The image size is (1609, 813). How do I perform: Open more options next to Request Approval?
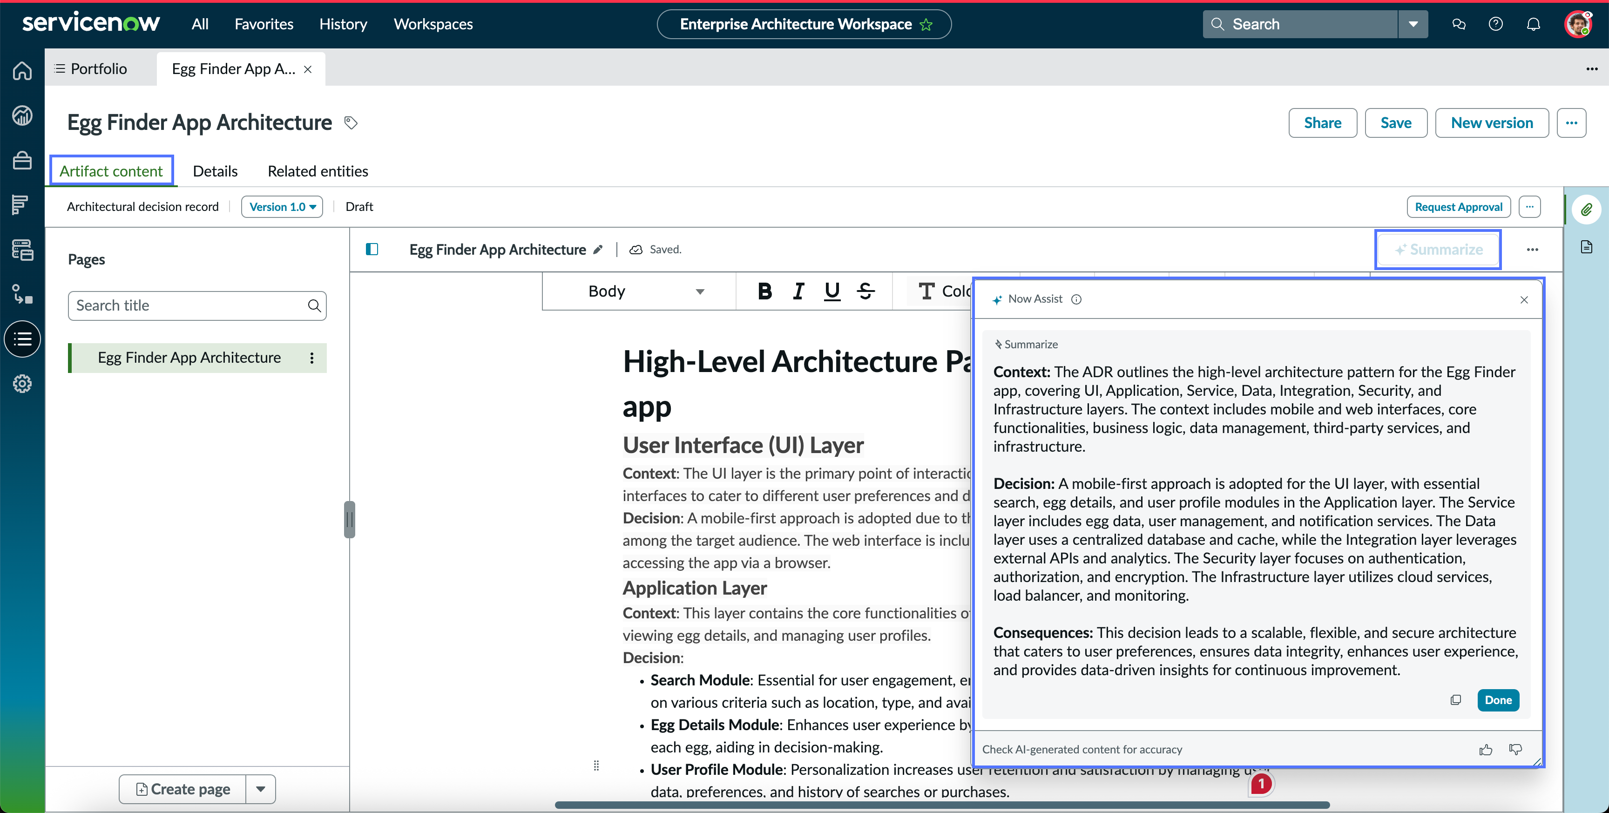pos(1530,207)
